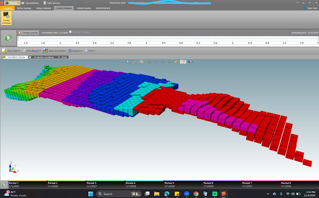
Task: Select the Create Schedule ribbon tab
Action: click(64, 8)
